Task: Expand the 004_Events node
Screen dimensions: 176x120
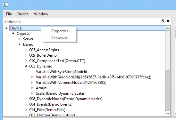Action: [26, 104]
